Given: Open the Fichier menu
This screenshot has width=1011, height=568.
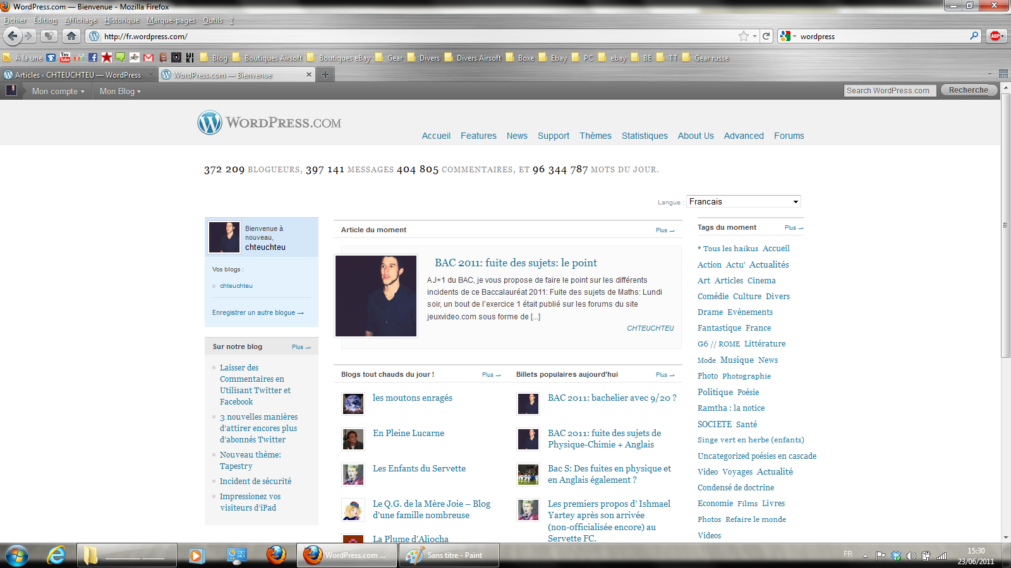Looking at the screenshot, I should click(x=15, y=20).
